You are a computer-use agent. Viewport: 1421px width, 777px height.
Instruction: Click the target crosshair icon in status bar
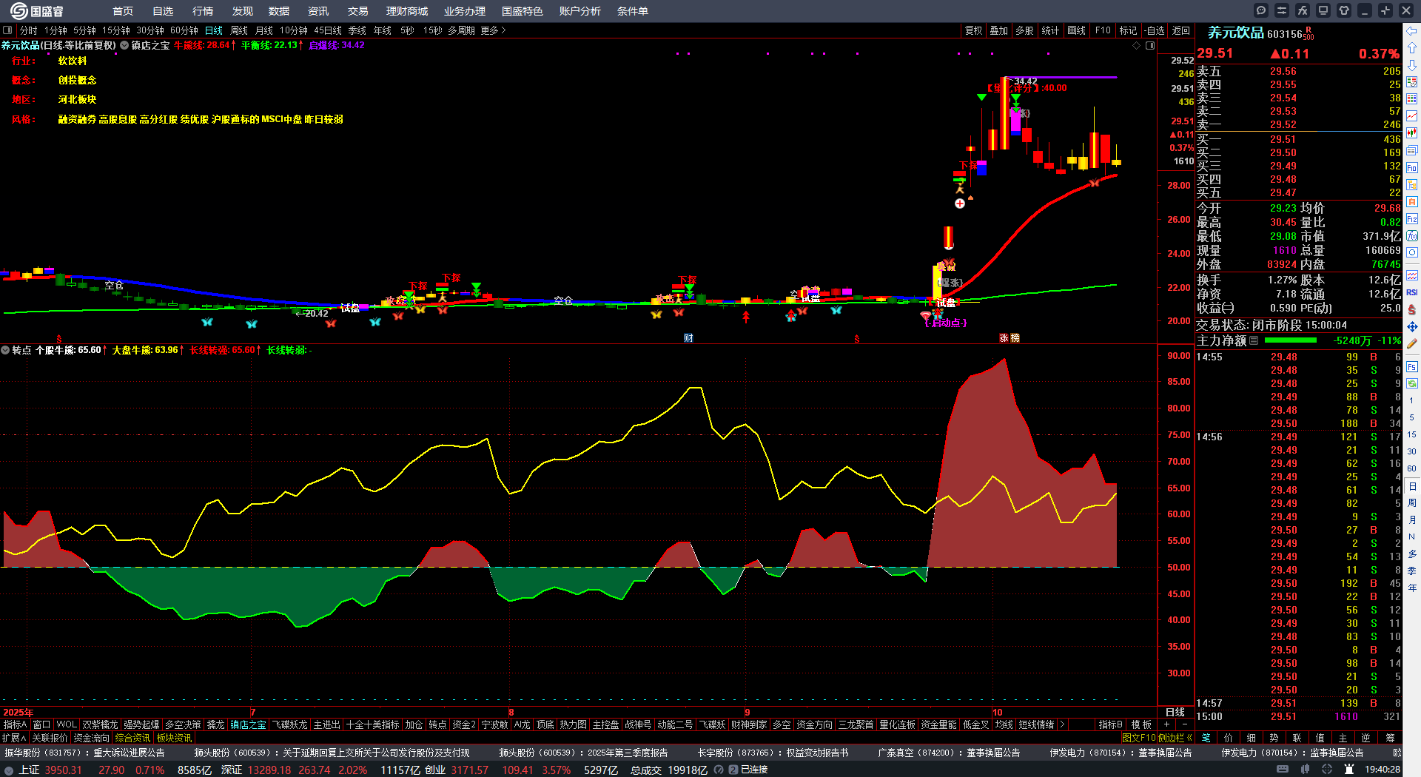coord(1327,770)
